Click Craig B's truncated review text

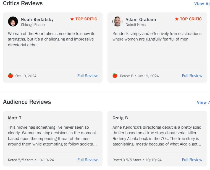(157, 136)
